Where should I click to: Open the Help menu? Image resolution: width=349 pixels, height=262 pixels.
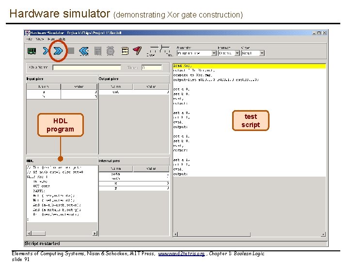[62, 39]
